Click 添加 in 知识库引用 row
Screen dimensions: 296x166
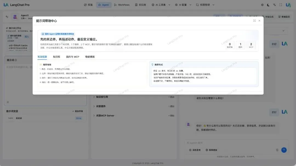tap(171, 97)
